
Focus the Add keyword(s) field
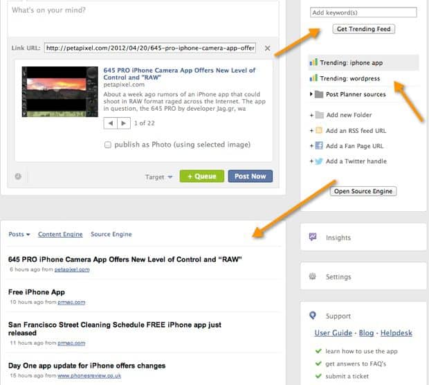tap(363, 12)
